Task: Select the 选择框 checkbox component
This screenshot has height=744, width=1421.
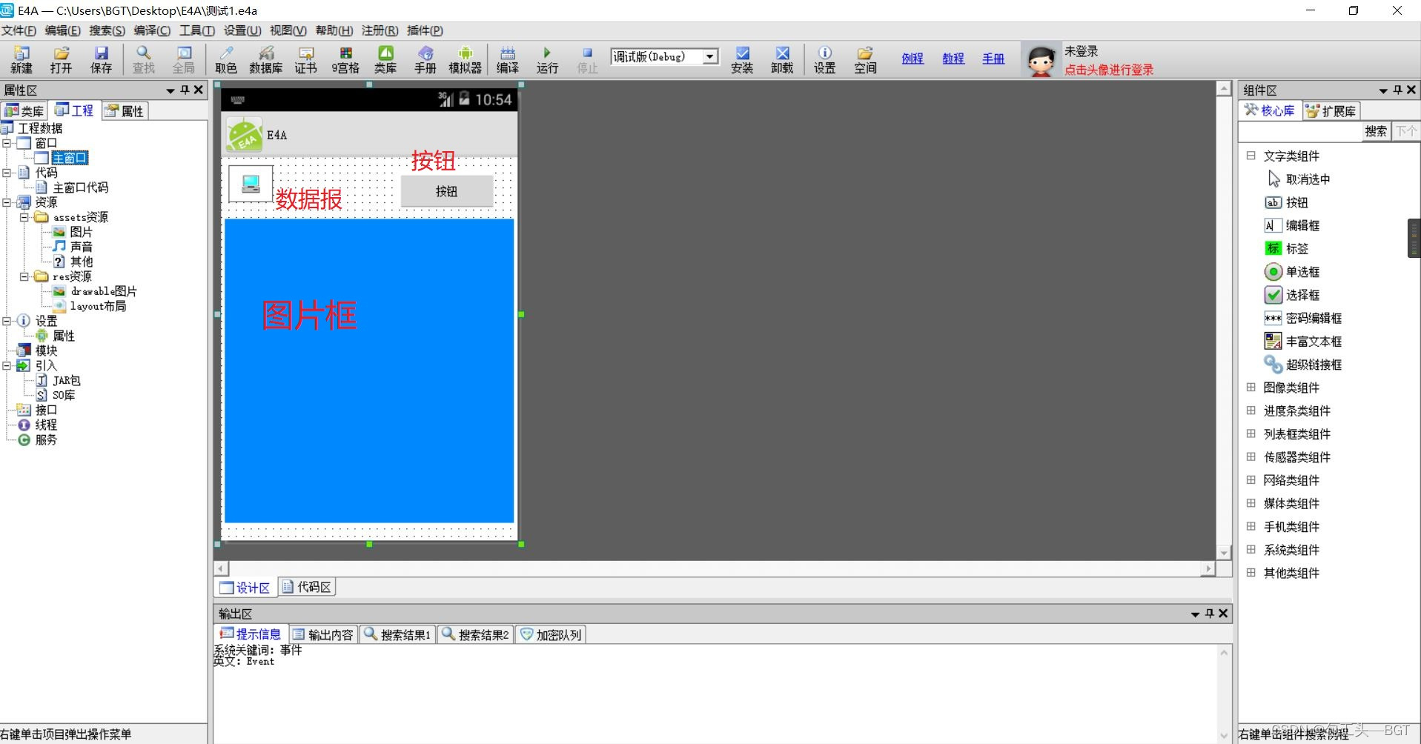Action: [x=1292, y=295]
